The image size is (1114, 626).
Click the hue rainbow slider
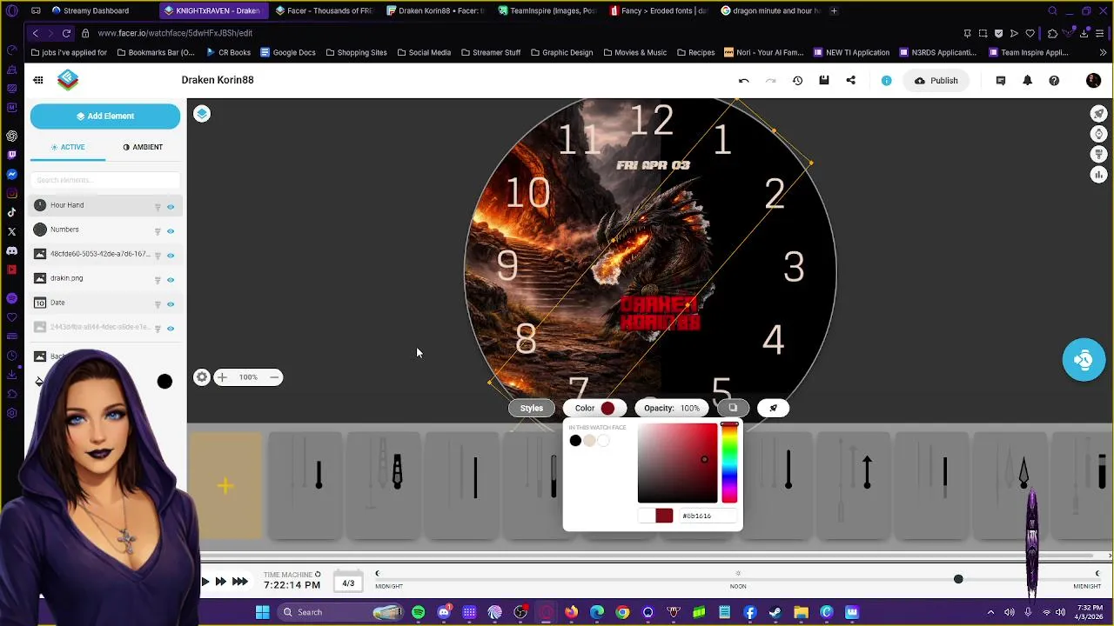729,463
